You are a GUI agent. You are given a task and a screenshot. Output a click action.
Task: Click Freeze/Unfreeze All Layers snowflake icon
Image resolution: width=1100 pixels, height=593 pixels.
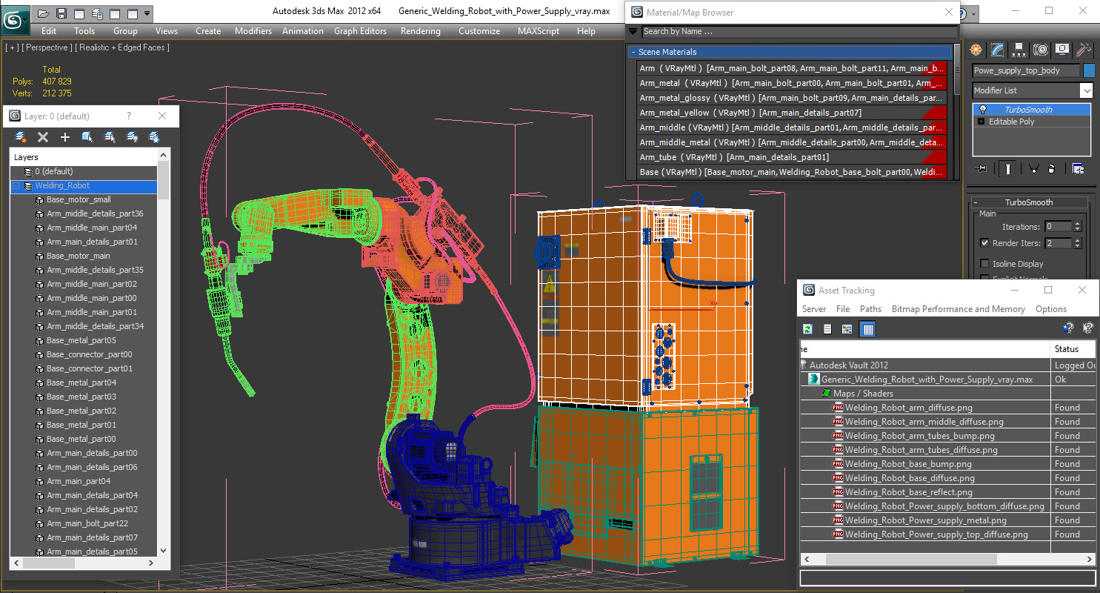tap(154, 137)
